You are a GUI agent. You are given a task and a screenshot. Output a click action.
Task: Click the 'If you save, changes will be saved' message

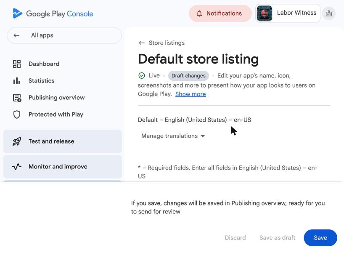228,207
